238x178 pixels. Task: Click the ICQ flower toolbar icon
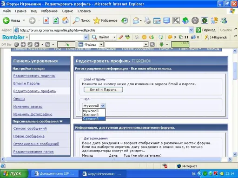205,20
